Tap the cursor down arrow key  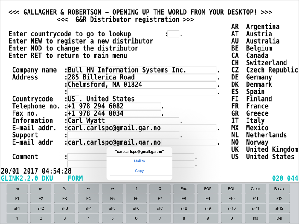tap(160, 188)
